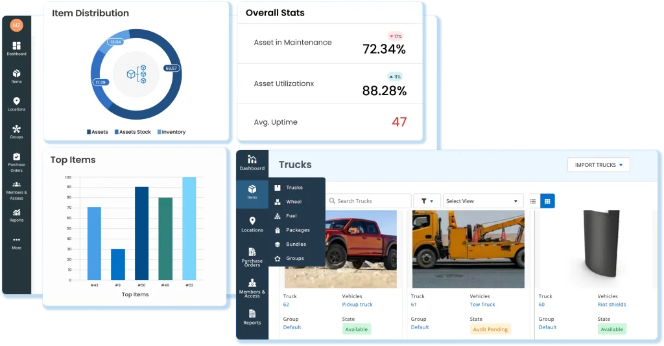Open Purchase Orders in the dark left sidebar
The height and width of the screenshot is (346, 664).
tap(16, 162)
